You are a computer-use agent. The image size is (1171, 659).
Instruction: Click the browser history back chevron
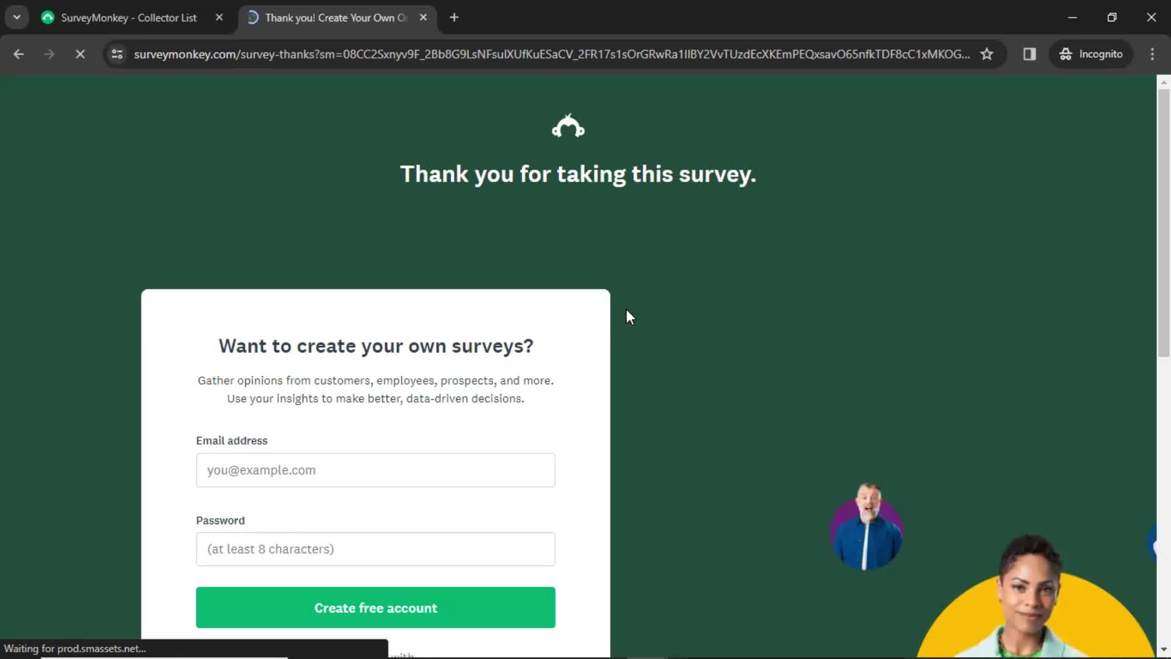click(x=20, y=54)
